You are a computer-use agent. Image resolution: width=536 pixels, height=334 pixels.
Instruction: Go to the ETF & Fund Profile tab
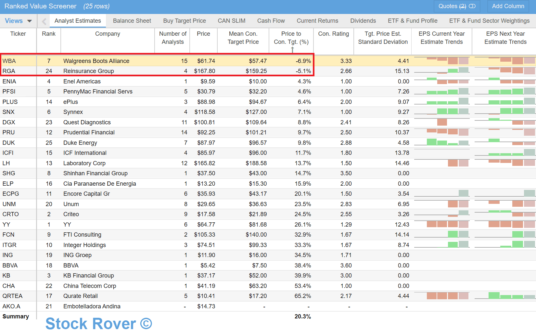[412, 21]
